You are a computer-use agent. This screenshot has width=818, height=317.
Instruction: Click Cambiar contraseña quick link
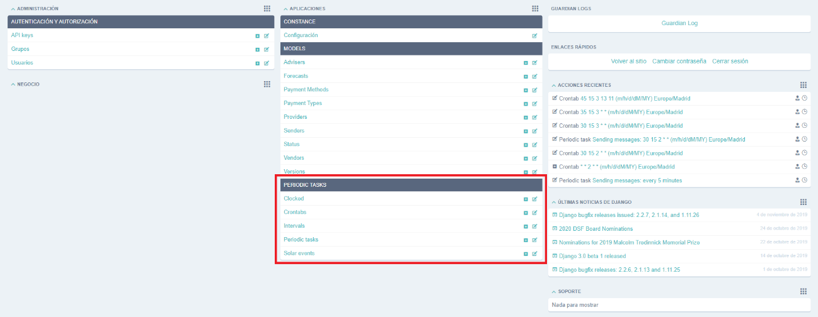click(679, 61)
